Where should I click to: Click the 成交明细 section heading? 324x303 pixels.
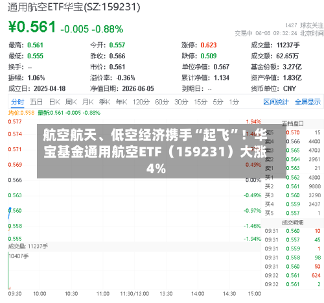point(293,223)
